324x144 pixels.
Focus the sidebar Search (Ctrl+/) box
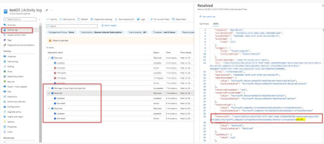click(x=20, y=19)
